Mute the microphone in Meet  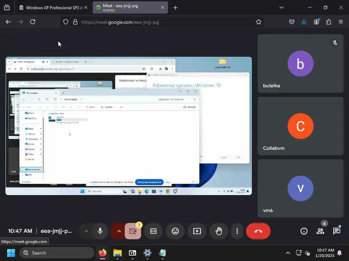tap(100, 231)
